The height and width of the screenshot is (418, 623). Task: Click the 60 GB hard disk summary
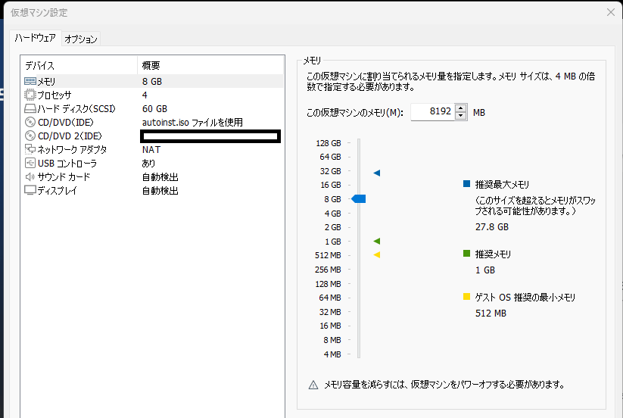tap(154, 109)
